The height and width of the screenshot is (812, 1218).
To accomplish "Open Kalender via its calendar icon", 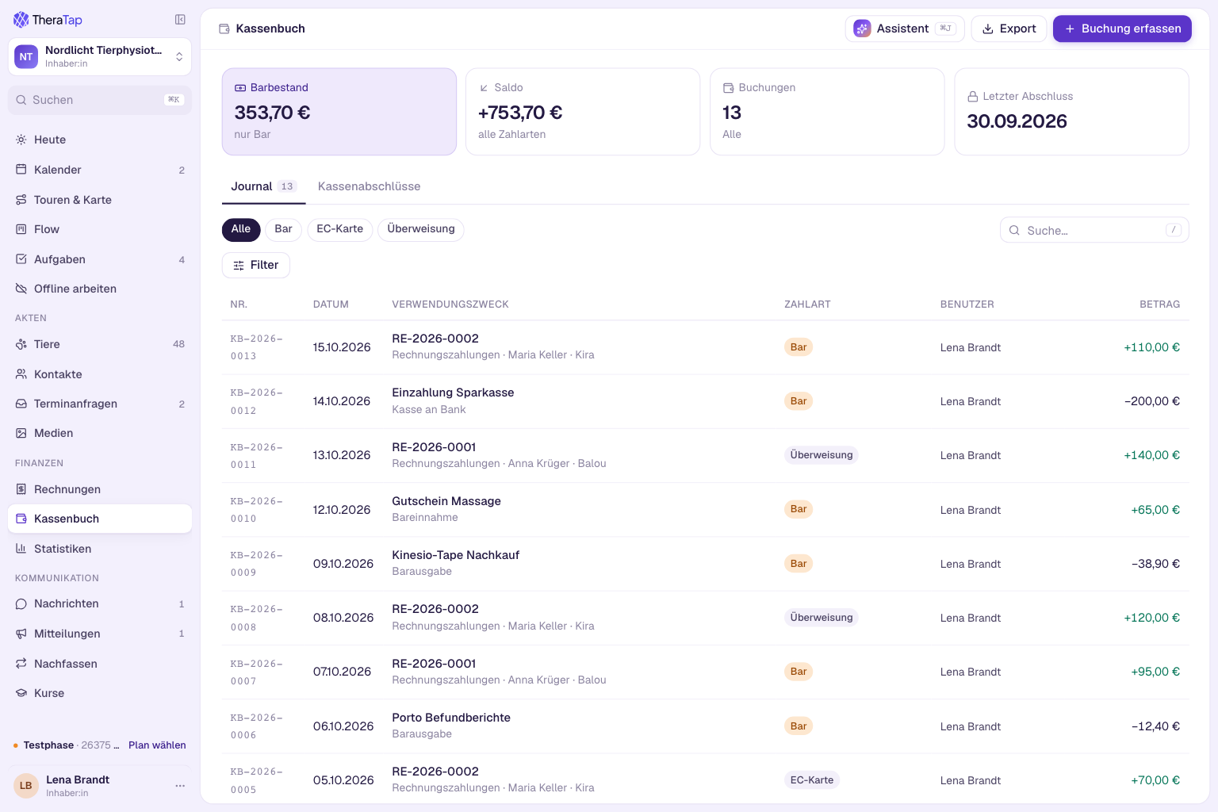I will pyautogui.click(x=21, y=170).
